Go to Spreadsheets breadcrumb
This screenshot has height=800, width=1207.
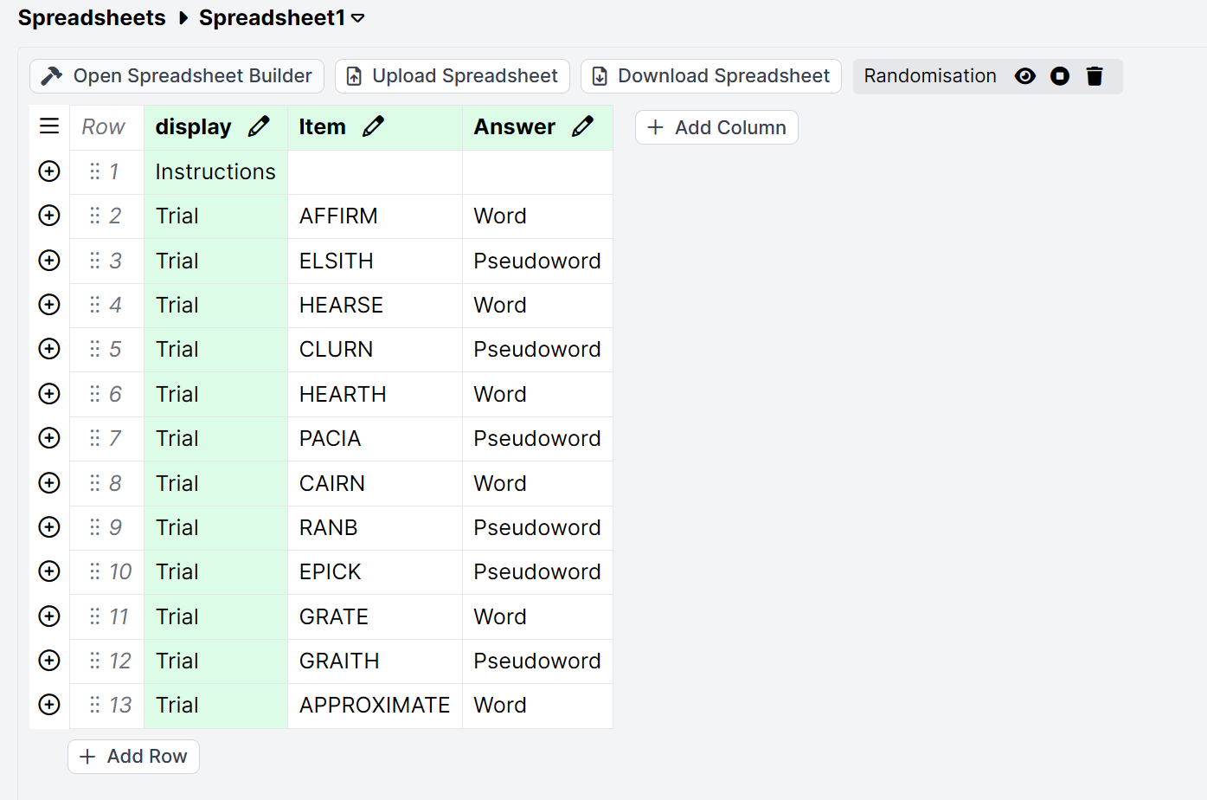(x=92, y=18)
